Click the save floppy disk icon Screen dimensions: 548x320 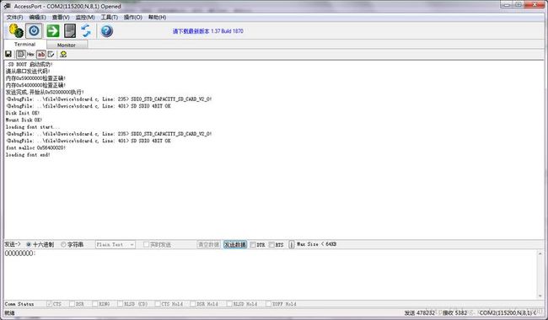(8, 54)
